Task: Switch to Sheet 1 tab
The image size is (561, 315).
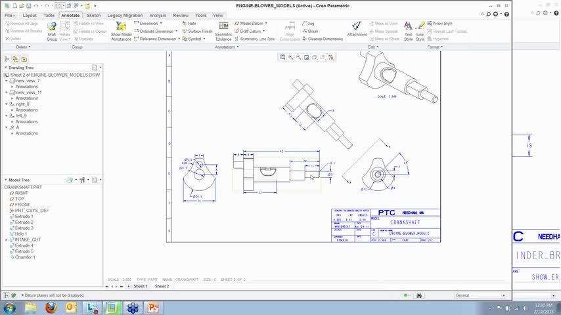Action: coord(141,286)
